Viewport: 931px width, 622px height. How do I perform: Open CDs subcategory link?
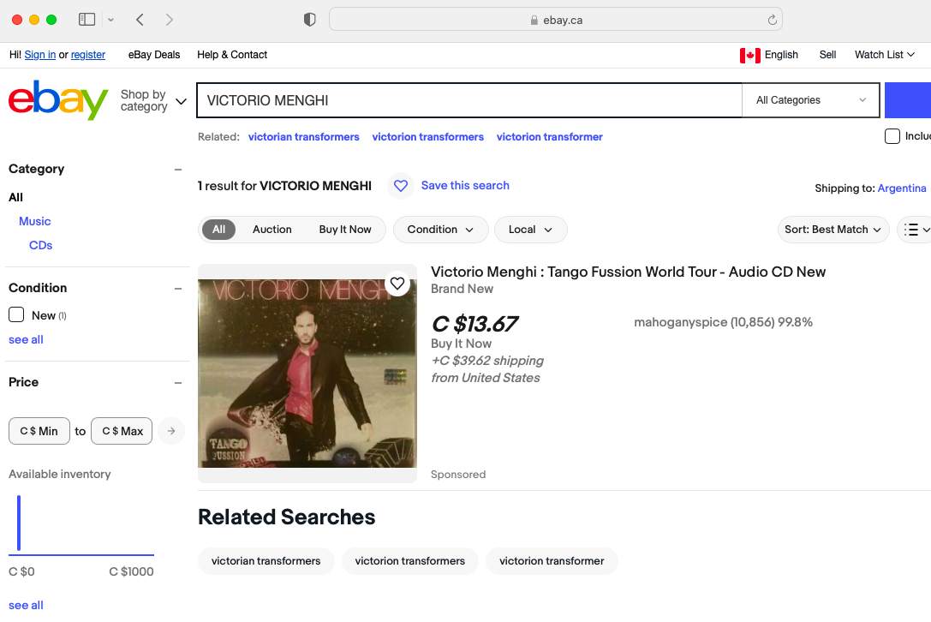click(40, 245)
